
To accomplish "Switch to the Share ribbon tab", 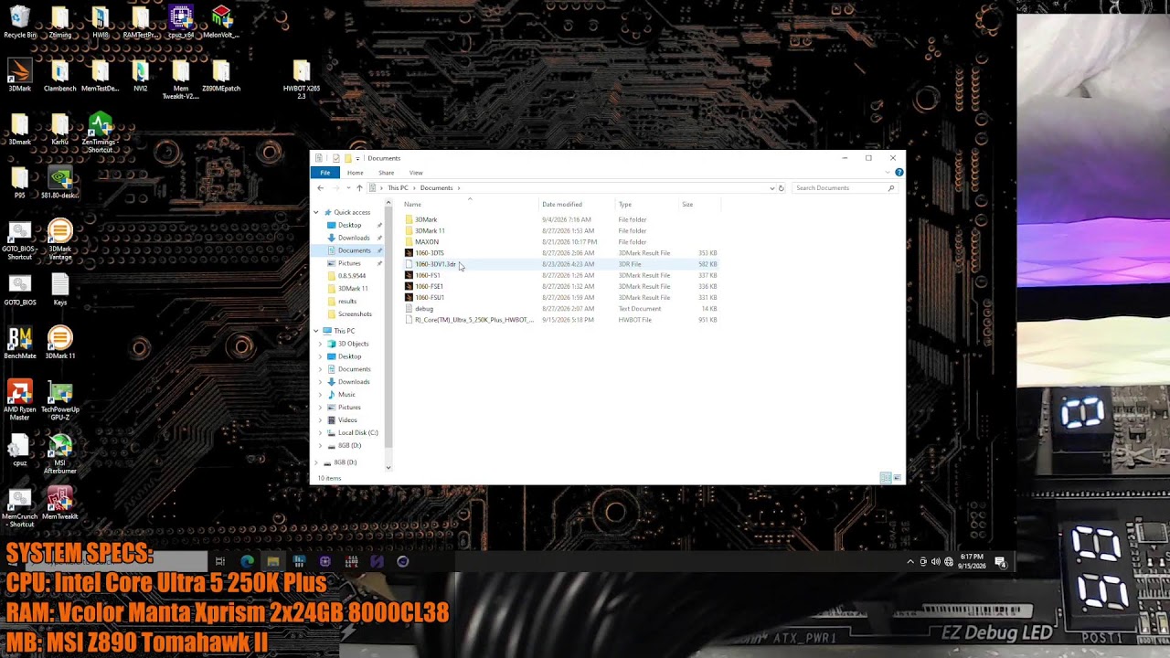I will pyautogui.click(x=387, y=173).
